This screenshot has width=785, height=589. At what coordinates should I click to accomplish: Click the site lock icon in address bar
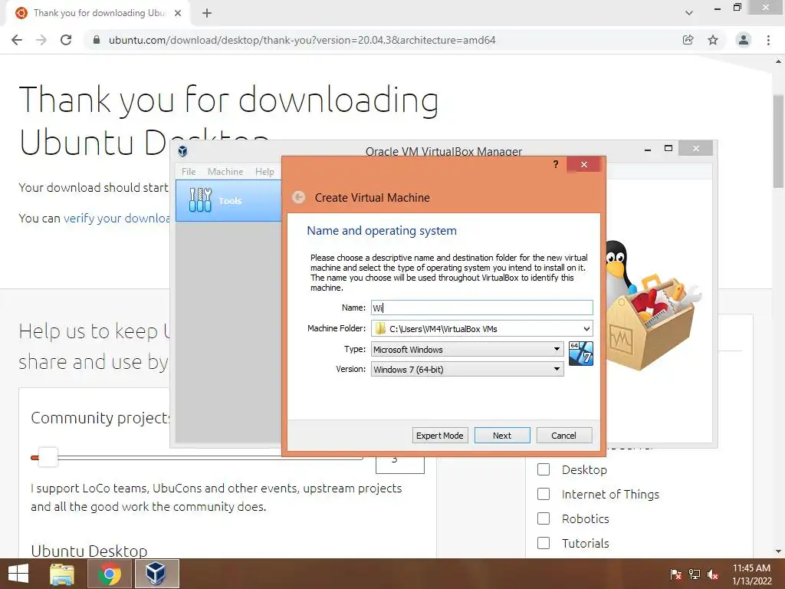(97, 40)
